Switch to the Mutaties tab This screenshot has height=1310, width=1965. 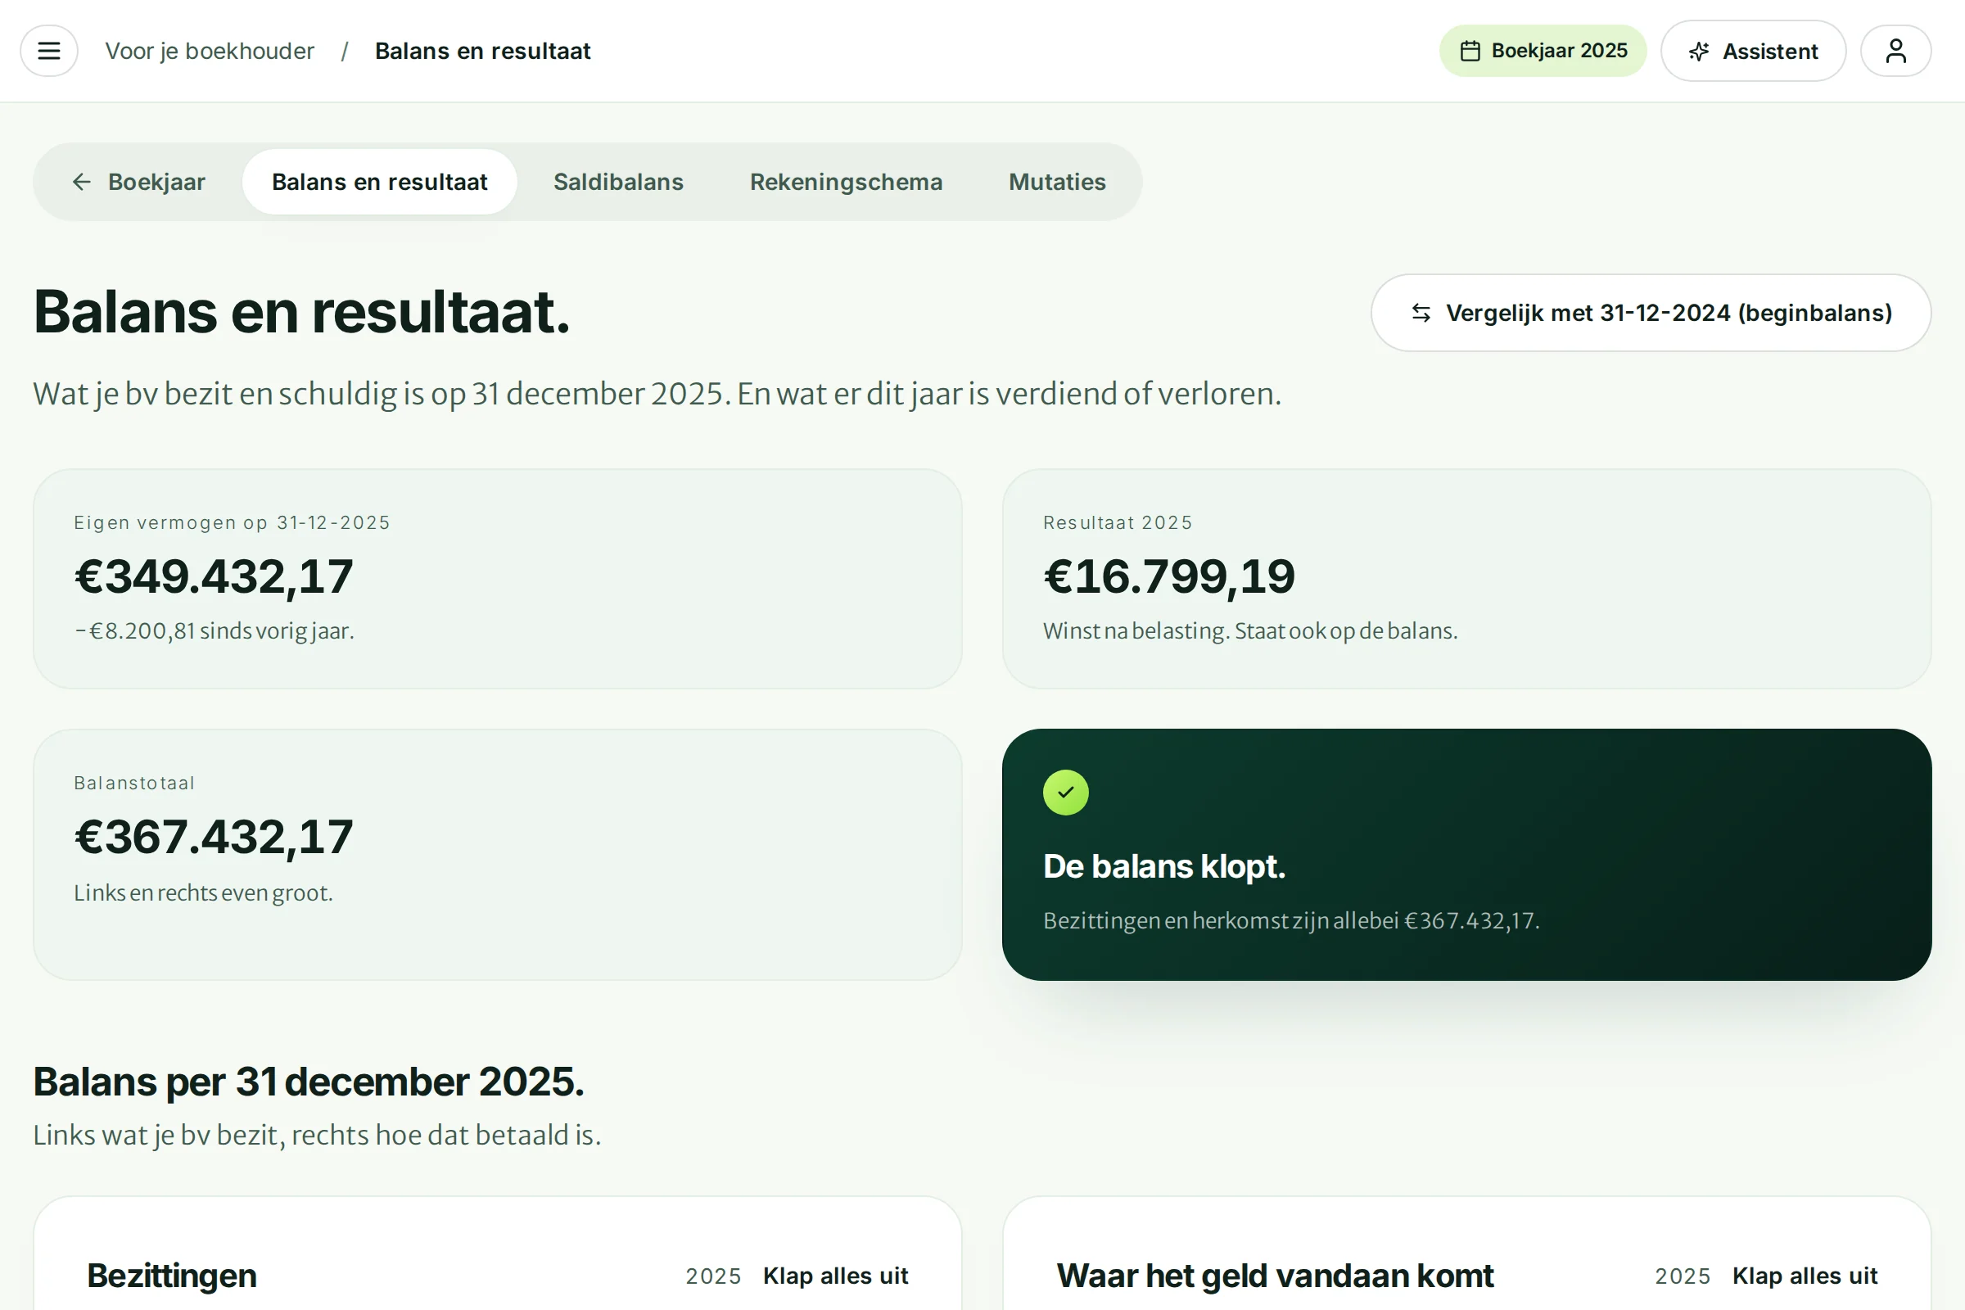pyautogui.click(x=1057, y=182)
